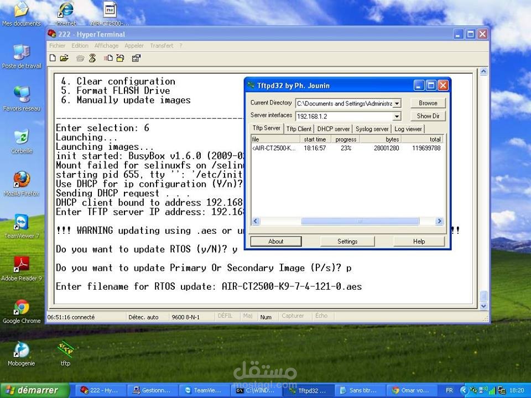Open the Affichage menu in HyperTerminal
Screen dimensions: 531x398
[106, 45]
